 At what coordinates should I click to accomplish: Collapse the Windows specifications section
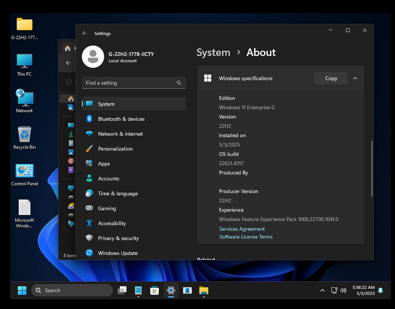click(x=355, y=78)
